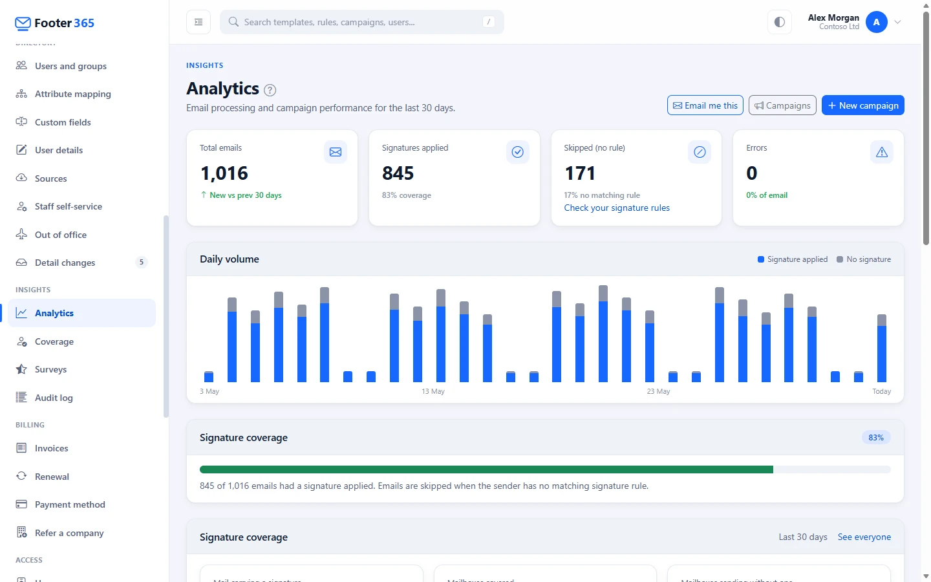Viewport: 931px width, 582px height.
Task: Click the Invoices icon in sidebar
Action: coord(21,448)
